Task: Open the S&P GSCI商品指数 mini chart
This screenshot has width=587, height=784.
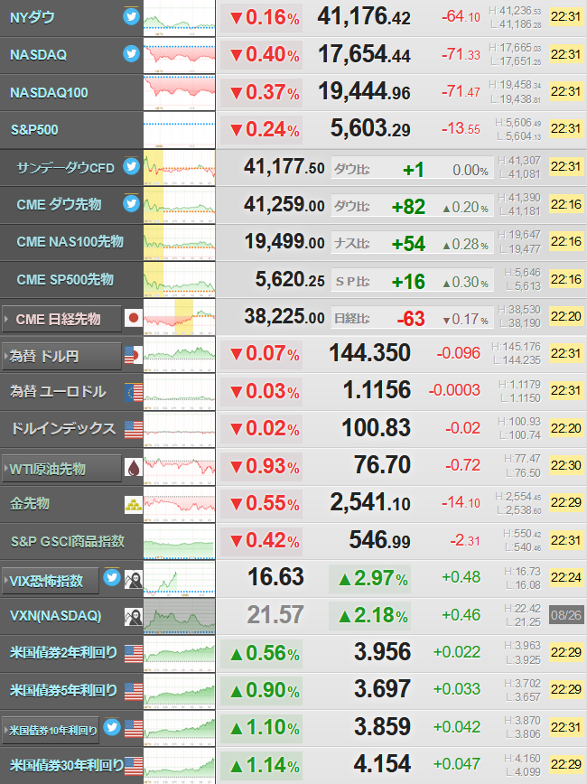Action: (179, 542)
